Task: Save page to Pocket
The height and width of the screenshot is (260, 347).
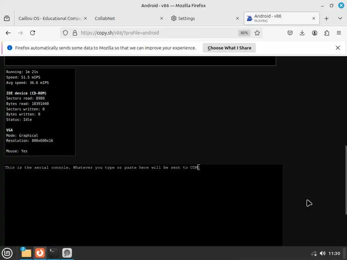Action: [290, 33]
